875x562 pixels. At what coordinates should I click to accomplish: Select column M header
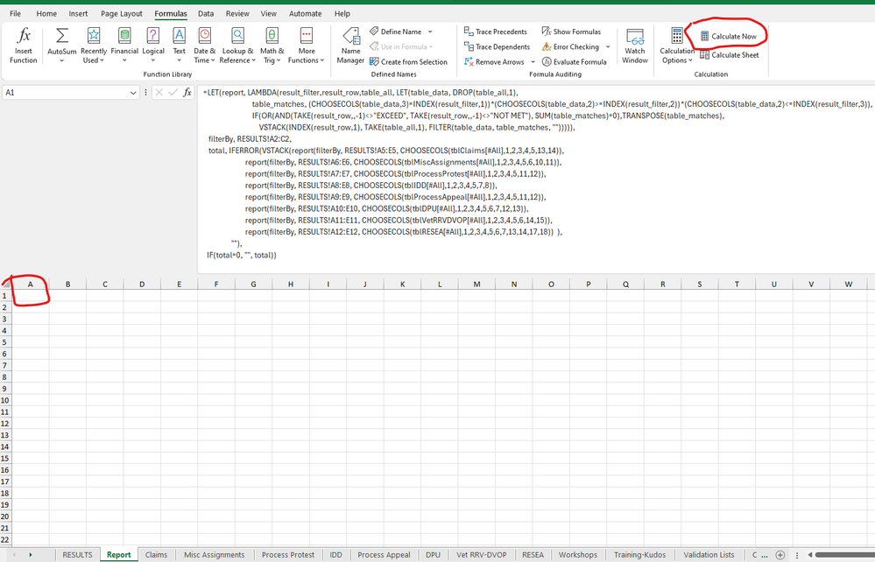(476, 285)
